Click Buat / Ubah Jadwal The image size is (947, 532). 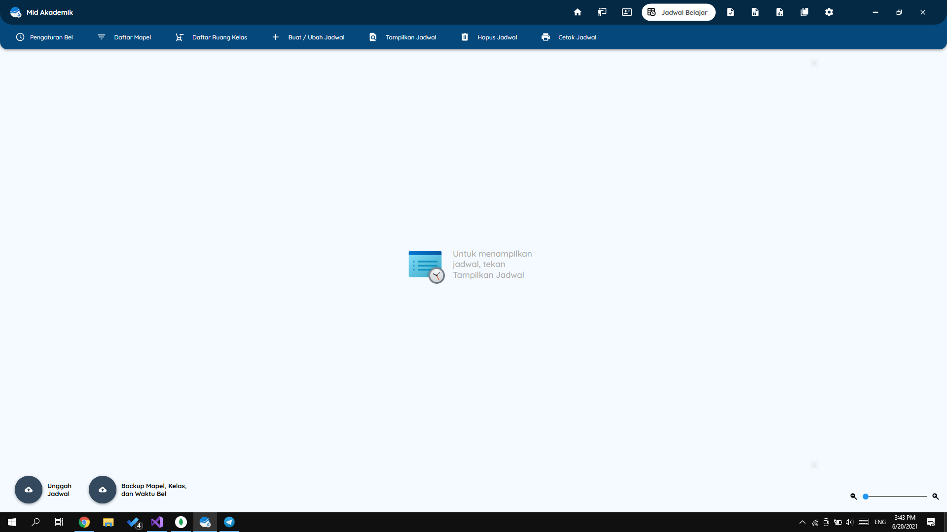(x=308, y=37)
